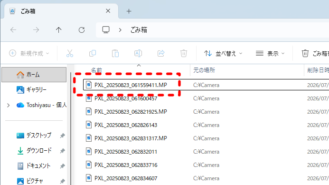This screenshot has height=185, width=329.
Task: Click ごみ箱 in the address bar
Action: coord(139,30)
